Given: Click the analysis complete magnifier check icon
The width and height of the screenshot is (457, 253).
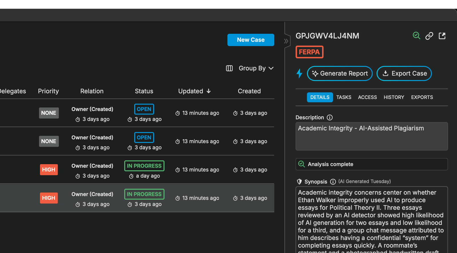Looking at the screenshot, I should tap(302, 164).
